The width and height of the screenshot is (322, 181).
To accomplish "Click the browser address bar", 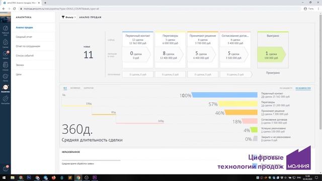I will [x=160, y=9].
